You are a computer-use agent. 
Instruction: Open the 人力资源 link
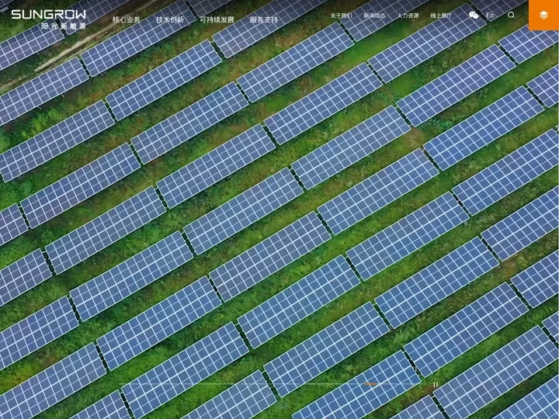[408, 16]
